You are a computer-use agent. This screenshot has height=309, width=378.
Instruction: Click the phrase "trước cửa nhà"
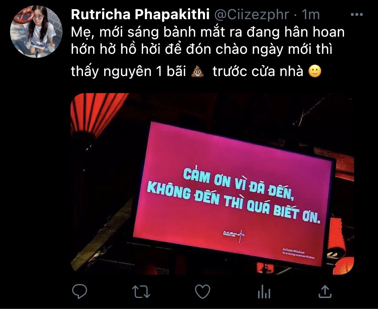[x=258, y=71]
